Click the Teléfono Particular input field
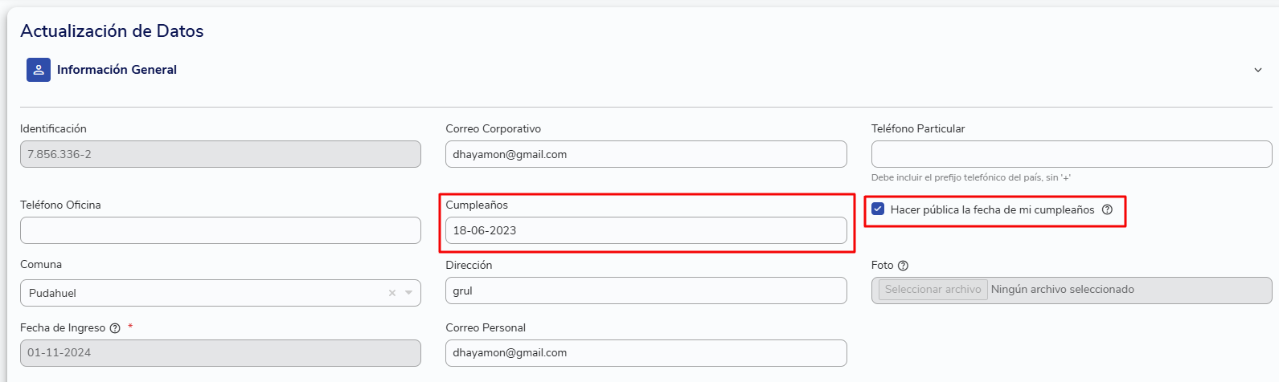This screenshot has width=1279, height=382. click(x=1071, y=154)
